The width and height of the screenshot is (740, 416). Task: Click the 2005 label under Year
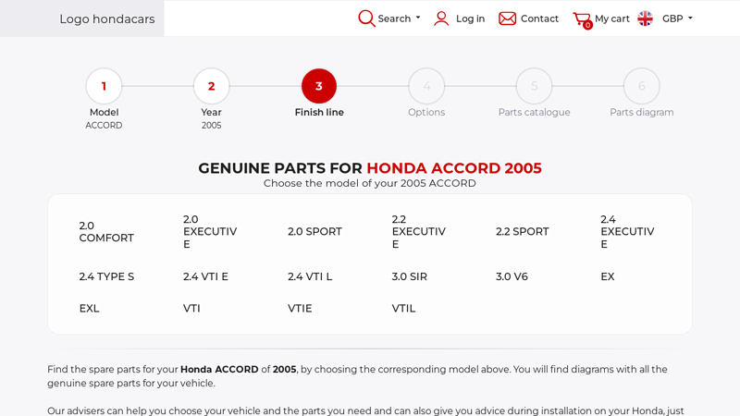212,126
